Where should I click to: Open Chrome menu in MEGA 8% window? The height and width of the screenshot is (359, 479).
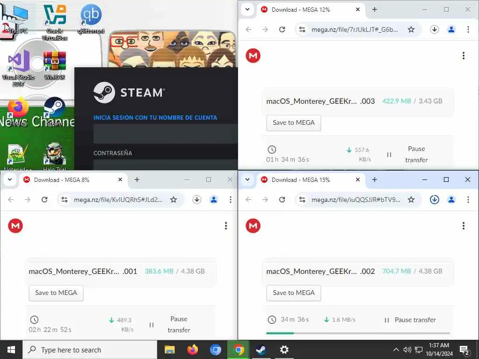[230, 200]
